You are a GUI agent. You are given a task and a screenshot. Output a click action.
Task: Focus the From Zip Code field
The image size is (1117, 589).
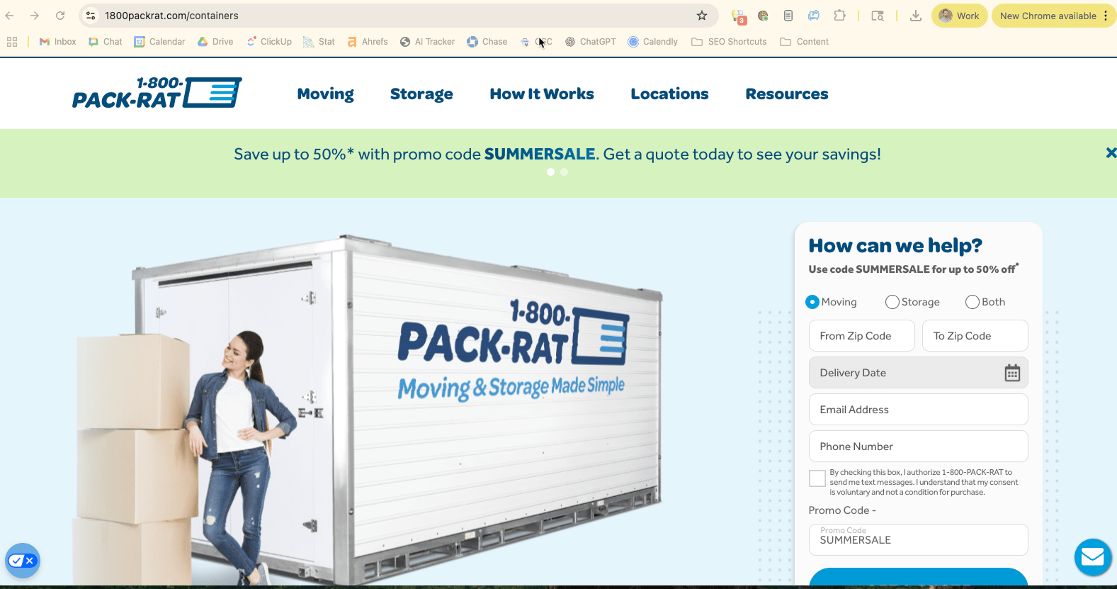tap(862, 335)
